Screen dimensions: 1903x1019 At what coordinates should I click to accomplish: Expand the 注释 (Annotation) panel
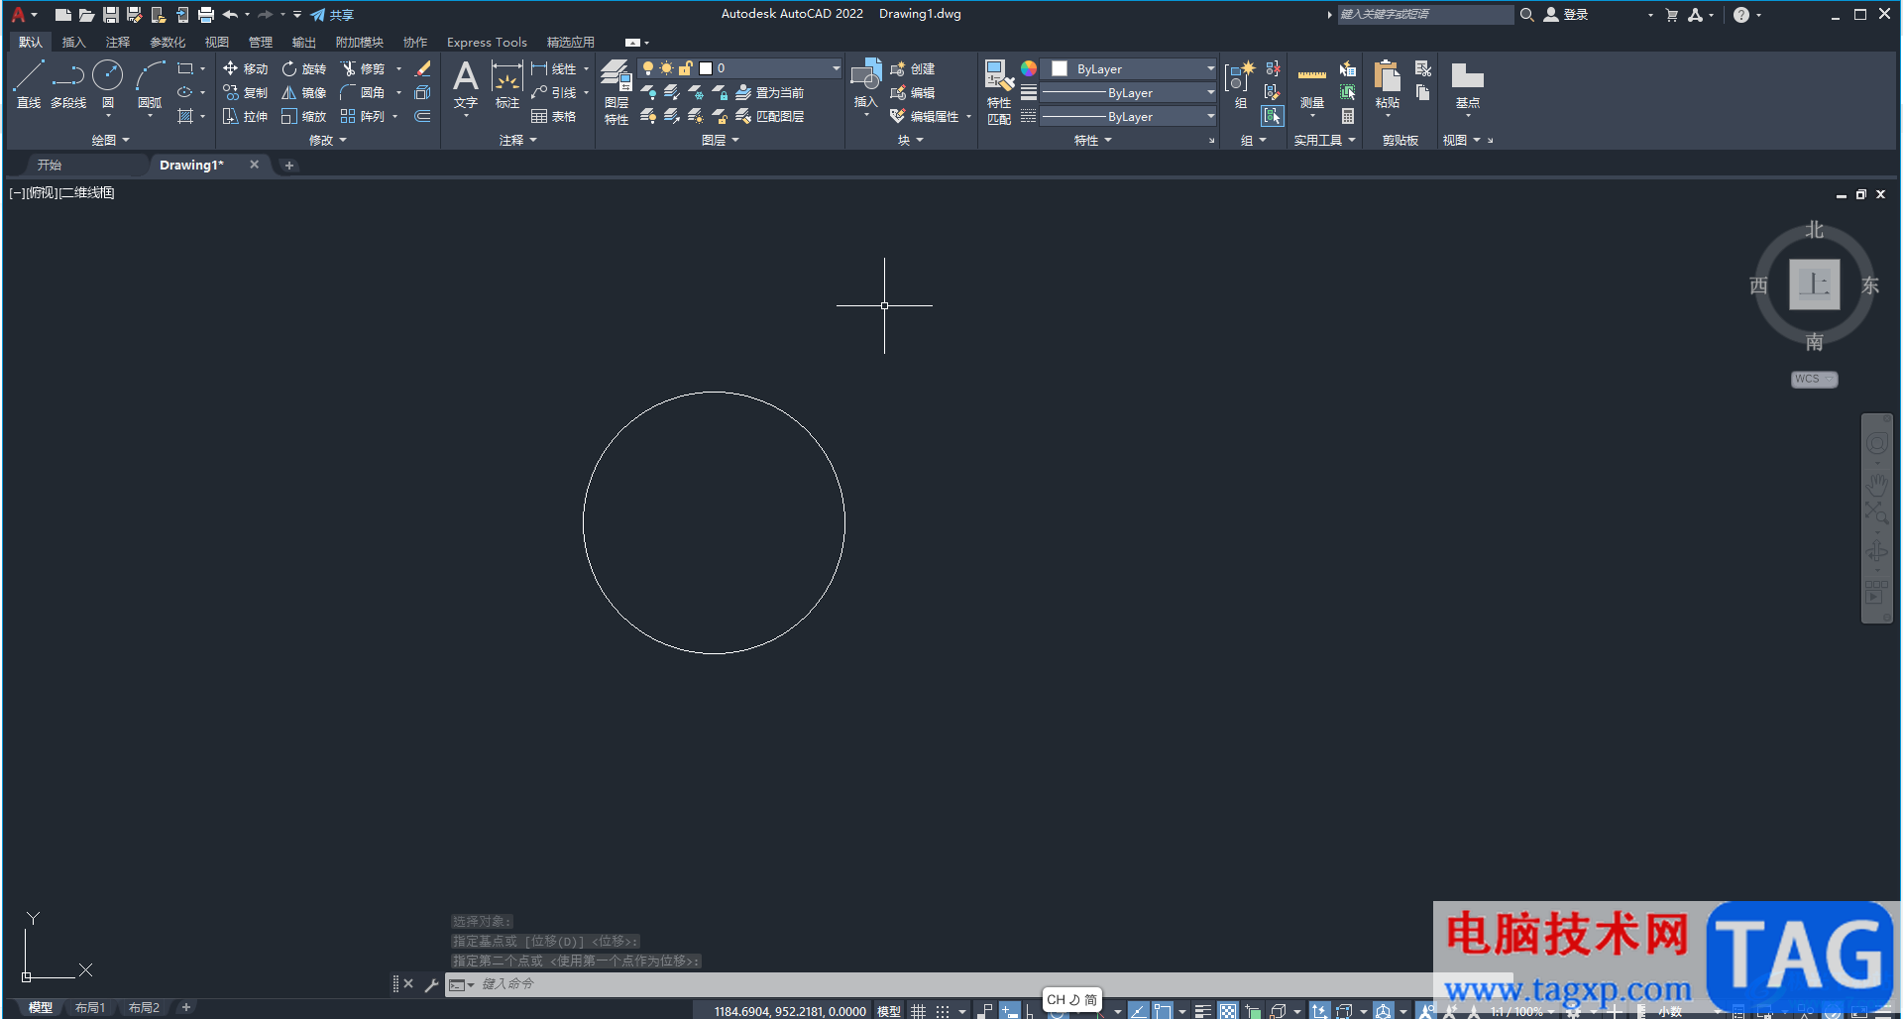coord(517,140)
